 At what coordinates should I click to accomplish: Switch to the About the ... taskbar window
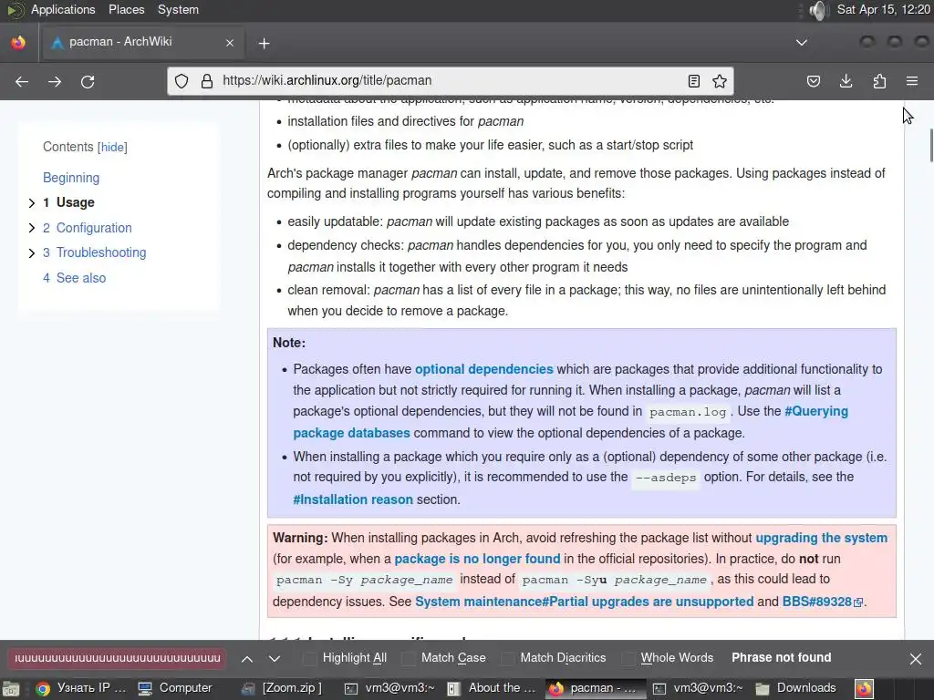(x=492, y=688)
